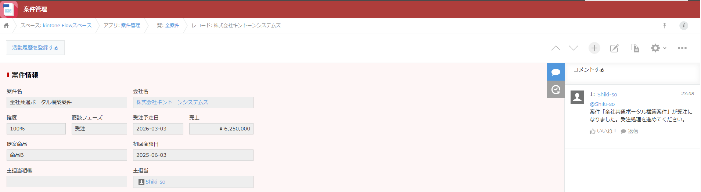
Task: Edit this record pencil icon
Action: [614, 48]
